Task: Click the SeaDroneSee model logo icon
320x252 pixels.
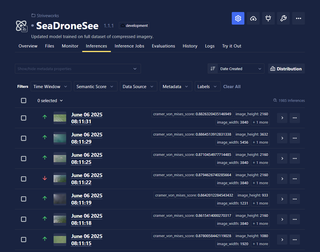Action: [x=22, y=26]
